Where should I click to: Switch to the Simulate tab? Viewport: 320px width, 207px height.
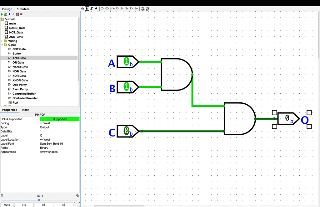23,9
